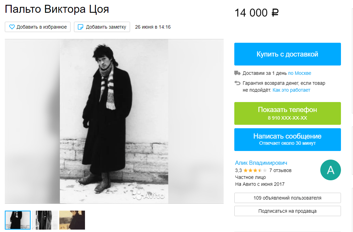Viewport: 353px width, 232px height.
Task: Select the third photo thumbnail
Action: 72,220
